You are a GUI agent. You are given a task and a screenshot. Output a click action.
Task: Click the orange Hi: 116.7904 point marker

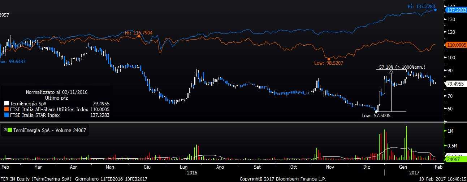click(139, 36)
